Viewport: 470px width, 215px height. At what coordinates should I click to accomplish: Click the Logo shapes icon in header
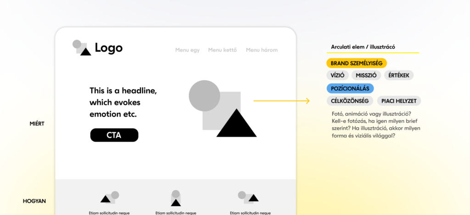click(x=81, y=48)
